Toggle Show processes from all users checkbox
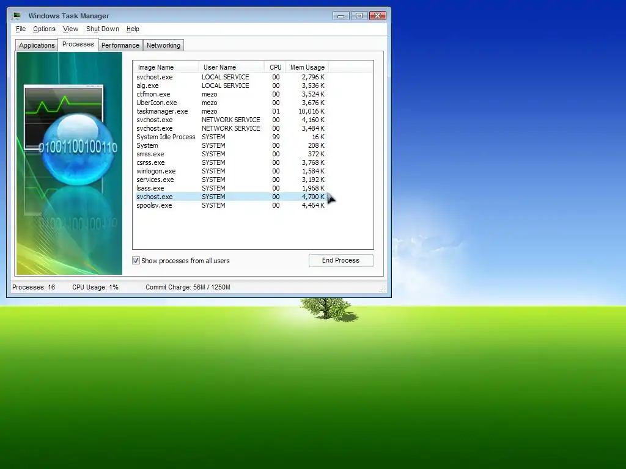The image size is (626, 469). (136, 260)
